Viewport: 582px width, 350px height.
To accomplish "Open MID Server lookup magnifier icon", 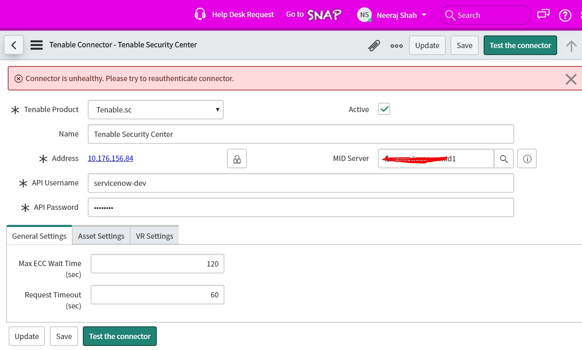I will [x=504, y=158].
